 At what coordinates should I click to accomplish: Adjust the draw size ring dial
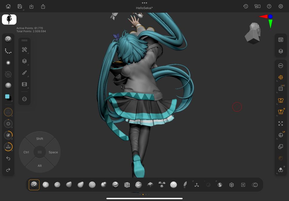tap(8, 135)
